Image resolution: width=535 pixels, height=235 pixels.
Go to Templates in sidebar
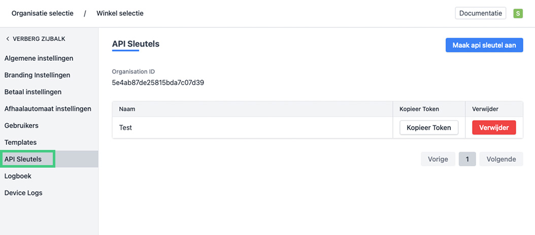click(x=20, y=142)
